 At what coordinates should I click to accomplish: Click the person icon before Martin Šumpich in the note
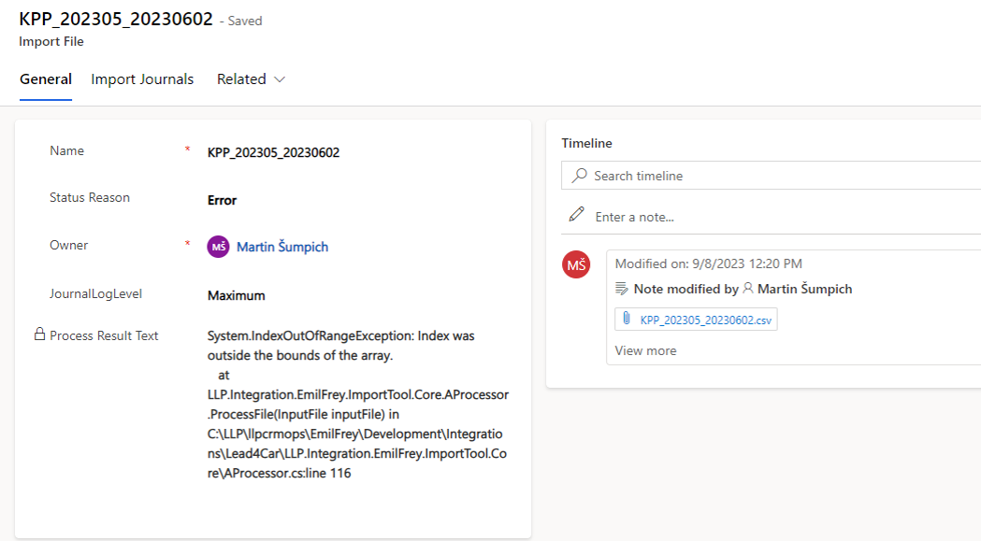(747, 290)
